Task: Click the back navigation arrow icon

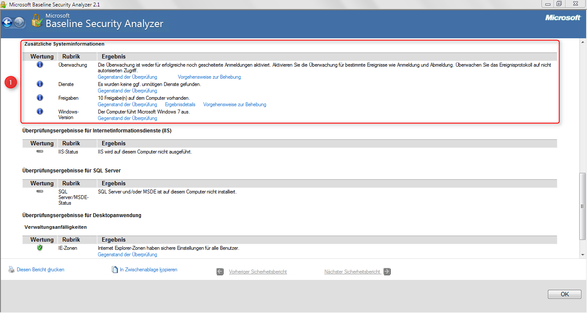Action: [7, 22]
